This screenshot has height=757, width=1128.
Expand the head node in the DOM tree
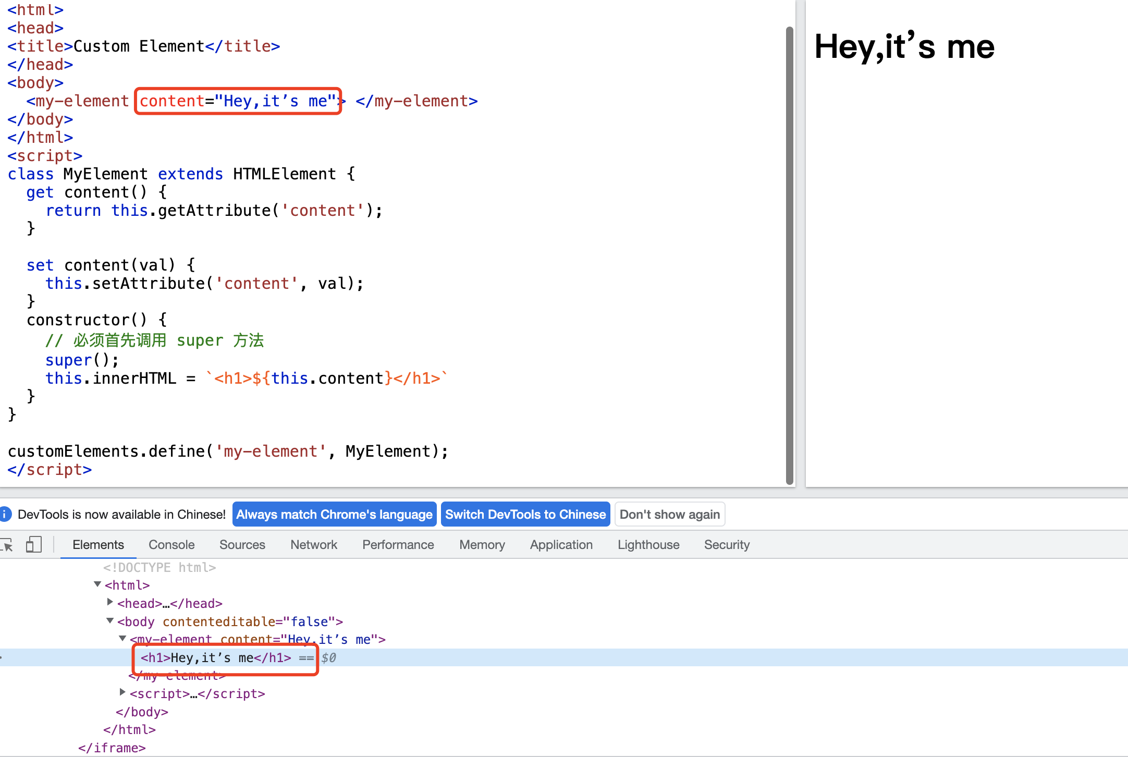tap(110, 602)
